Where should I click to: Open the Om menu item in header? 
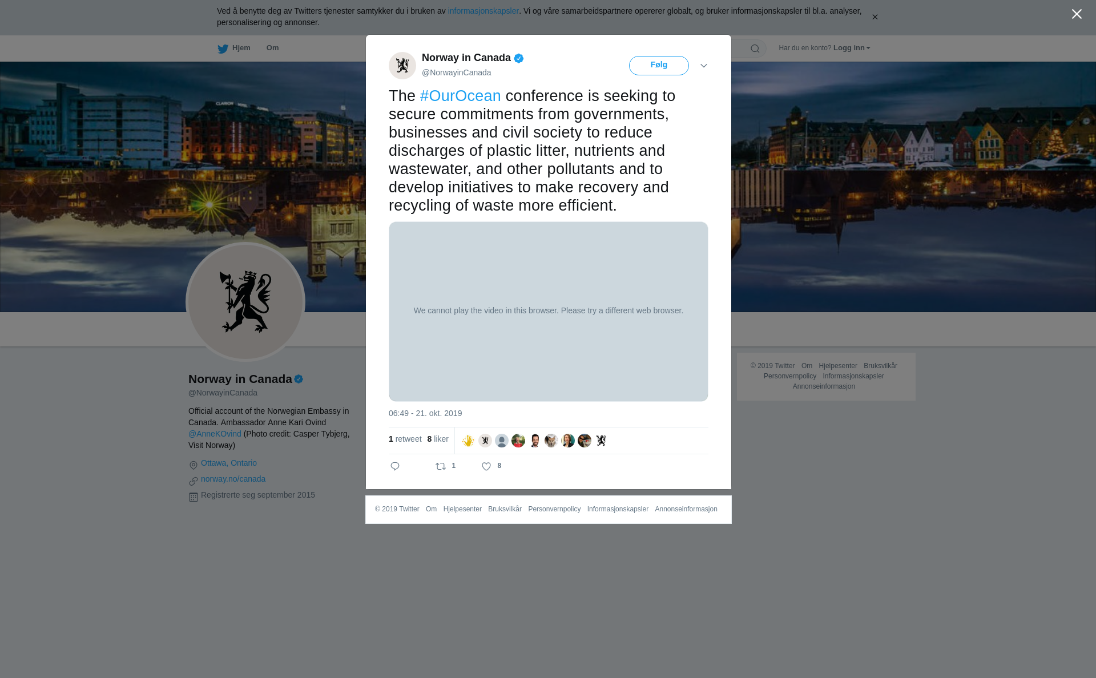272,48
